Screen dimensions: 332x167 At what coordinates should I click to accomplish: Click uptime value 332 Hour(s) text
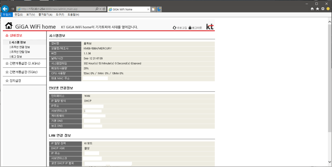pos(112,64)
